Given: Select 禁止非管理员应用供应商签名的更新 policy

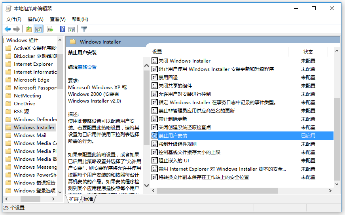Looking at the screenshot, I should pyautogui.click(x=197, y=110).
